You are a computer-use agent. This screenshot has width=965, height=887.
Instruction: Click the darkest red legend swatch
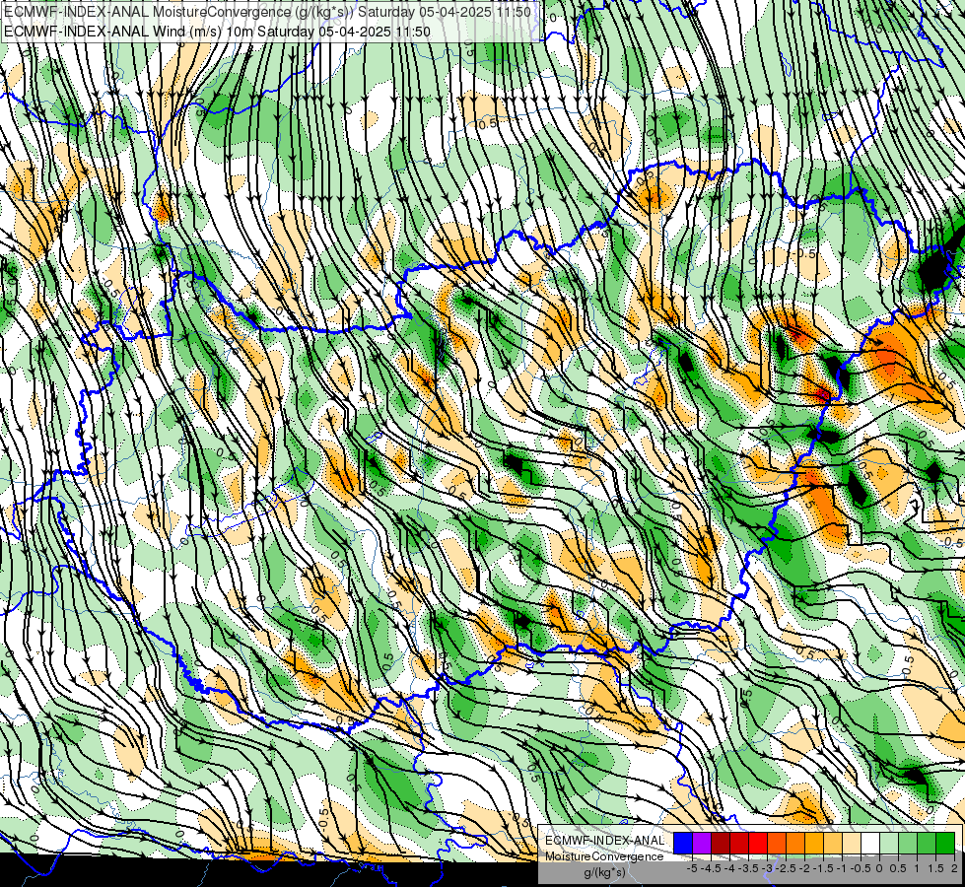pos(721,844)
